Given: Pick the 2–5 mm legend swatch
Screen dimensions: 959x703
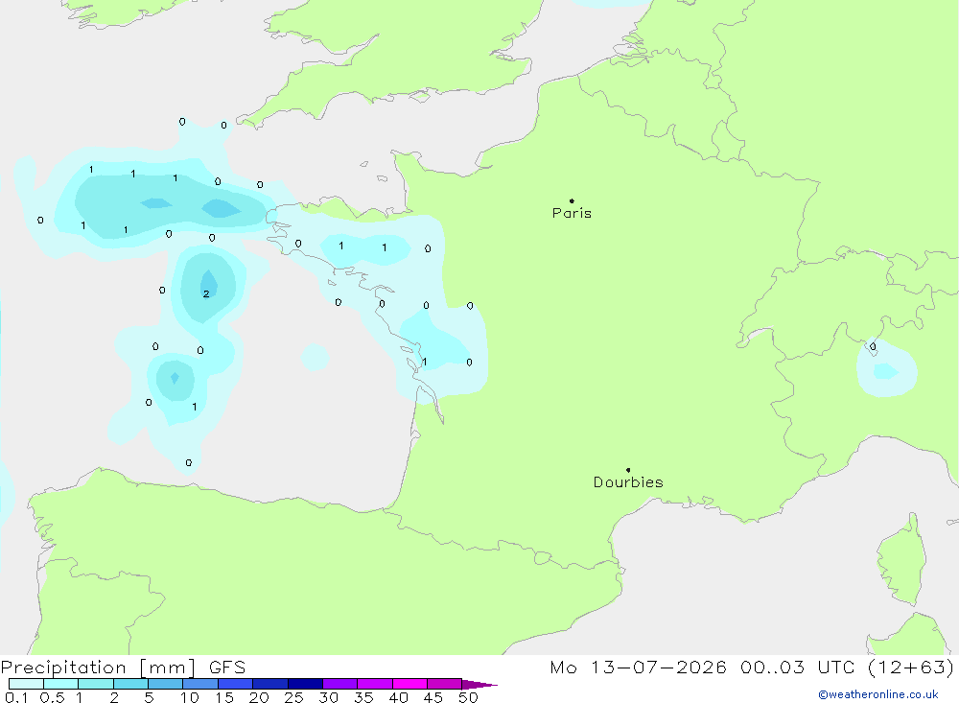Looking at the screenshot, I should pos(130,684).
